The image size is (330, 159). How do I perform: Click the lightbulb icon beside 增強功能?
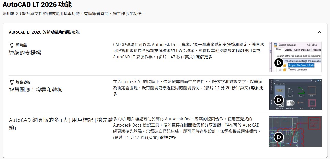click(12, 82)
